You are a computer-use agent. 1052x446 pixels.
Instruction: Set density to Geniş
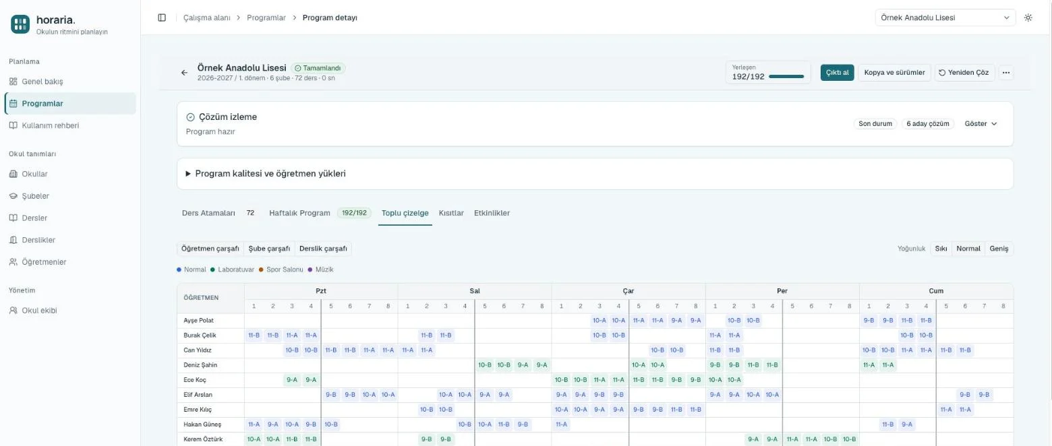tap(999, 249)
